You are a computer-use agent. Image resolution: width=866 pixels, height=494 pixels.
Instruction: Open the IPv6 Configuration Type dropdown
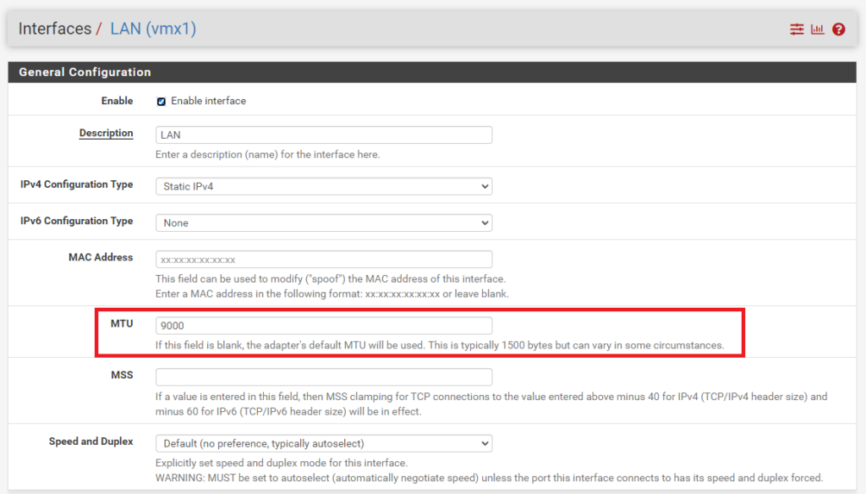pos(323,223)
